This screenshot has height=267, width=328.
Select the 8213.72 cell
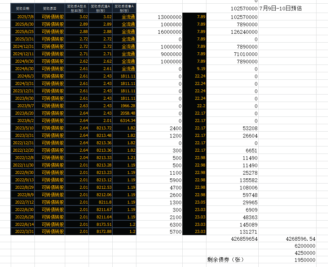pyautogui.click(x=100, y=128)
